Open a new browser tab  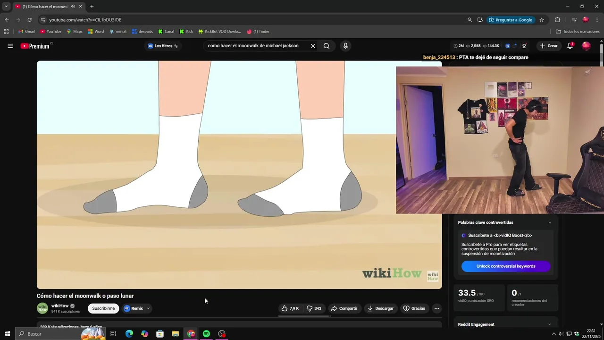[x=92, y=6]
